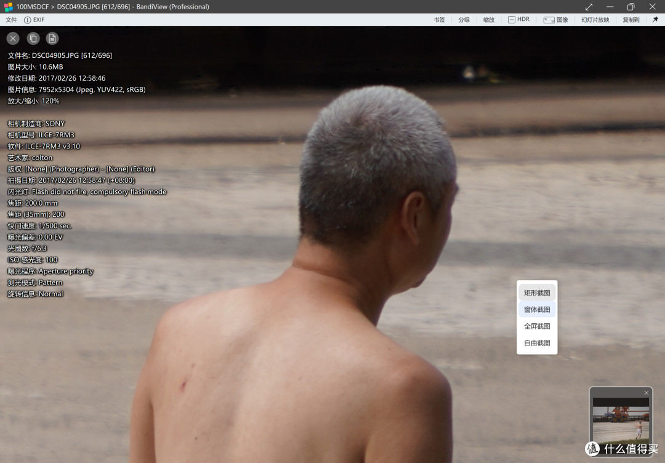This screenshot has width=665, height=463.
Task: Open the 缩放 zoom menu
Action: pyautogui.click(x=488, y=20)
